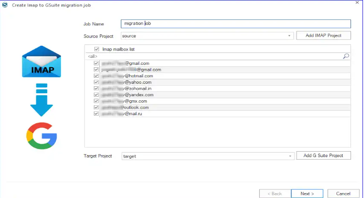Close the migration job dialog
The height and width of the screenshot is (198, 364).
coord(357,2)
